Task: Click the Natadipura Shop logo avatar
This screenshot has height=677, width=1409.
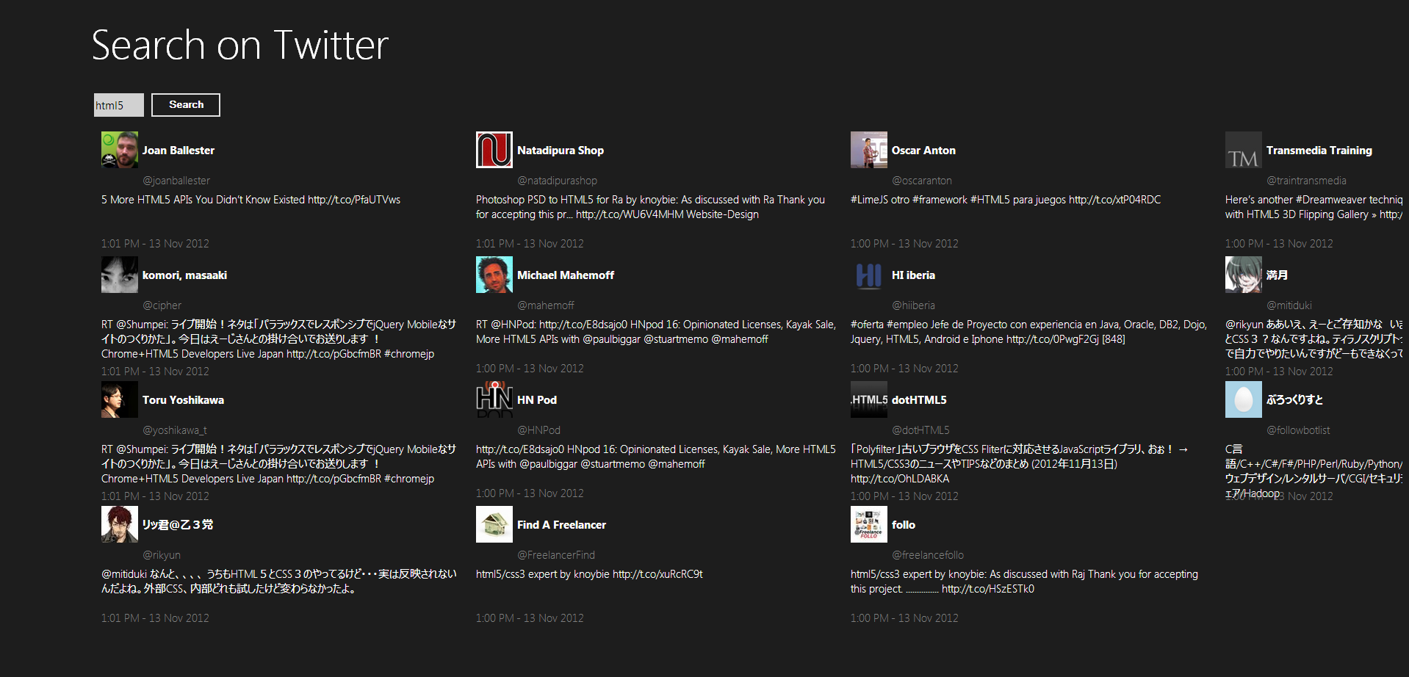Action: point(494,150)
